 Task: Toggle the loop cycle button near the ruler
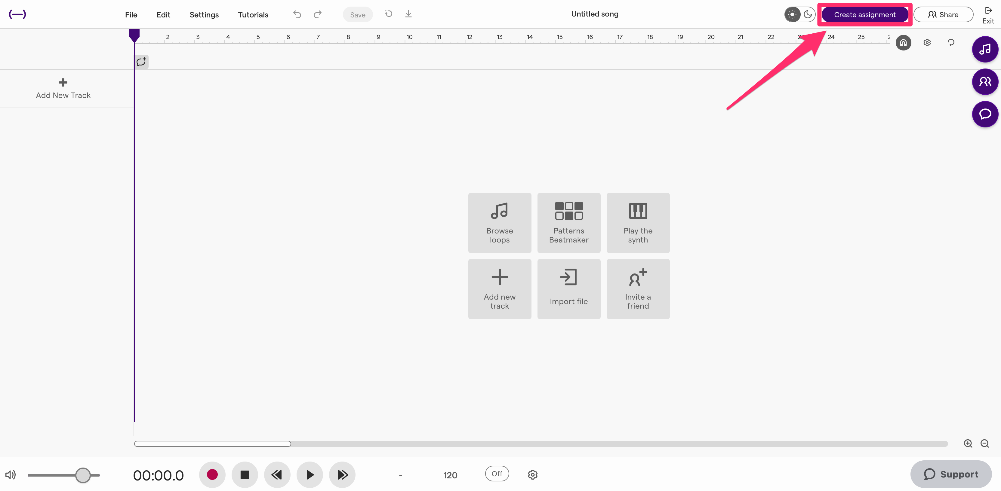951,43
